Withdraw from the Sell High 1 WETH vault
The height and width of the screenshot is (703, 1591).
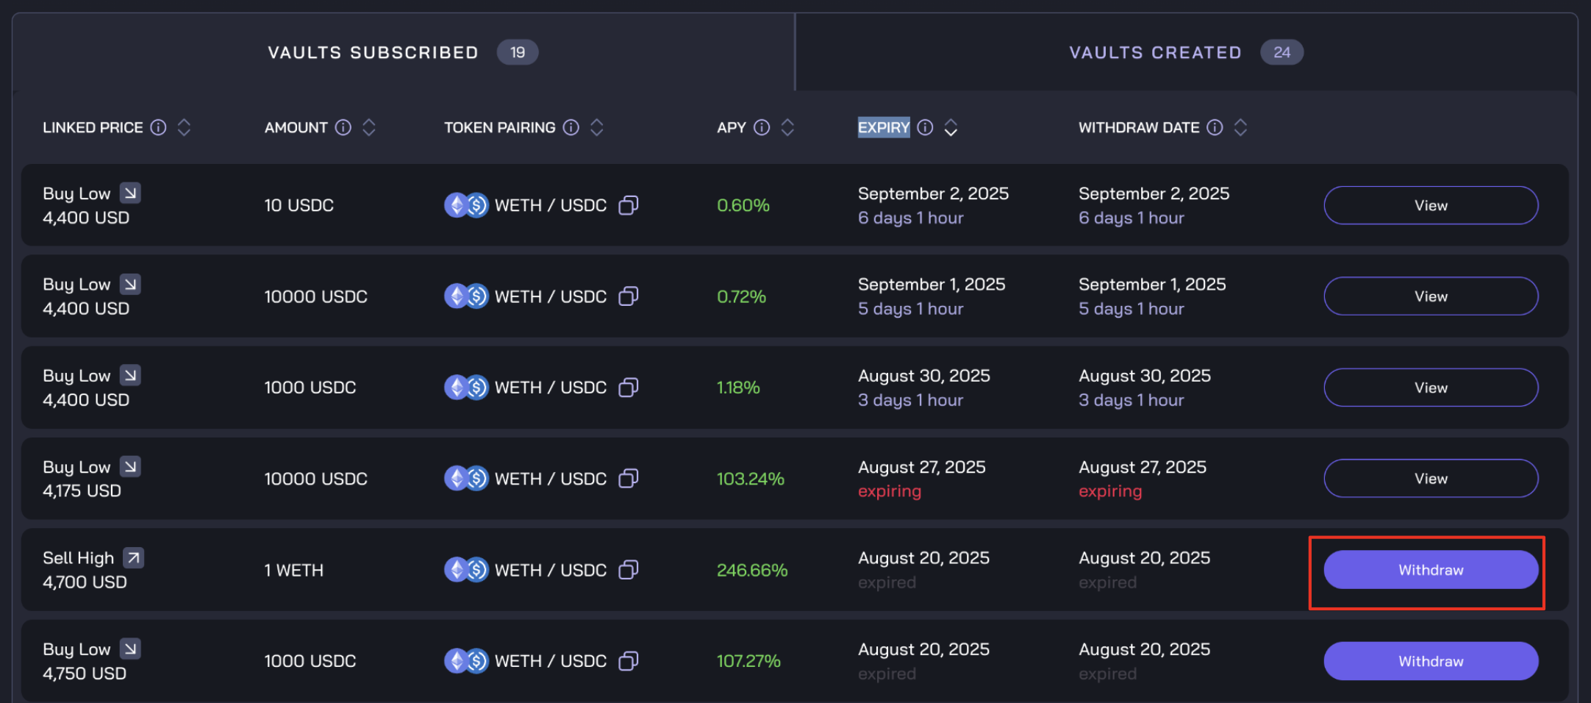coord(1430,570)
